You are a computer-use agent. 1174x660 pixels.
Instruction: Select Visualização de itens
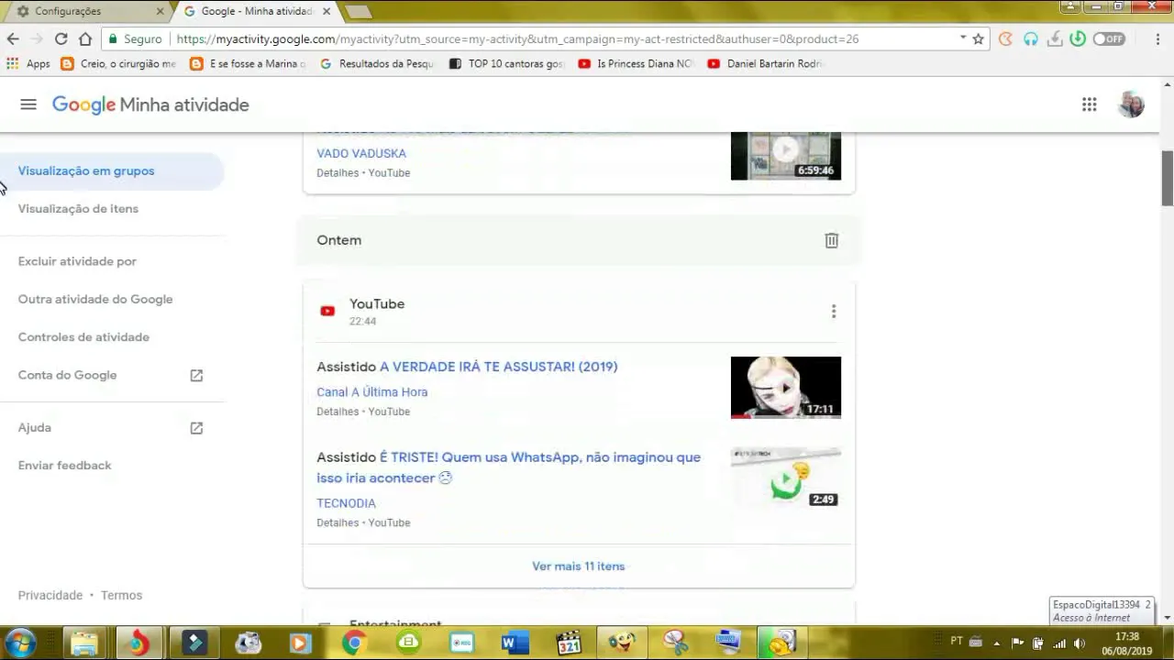[x=78, y=209]
